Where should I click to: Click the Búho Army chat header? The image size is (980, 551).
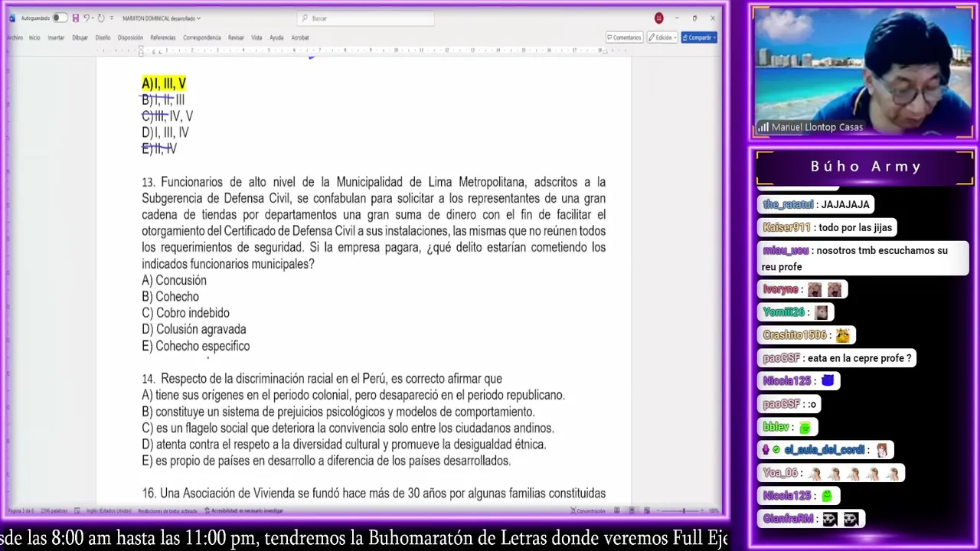point(865,166)
